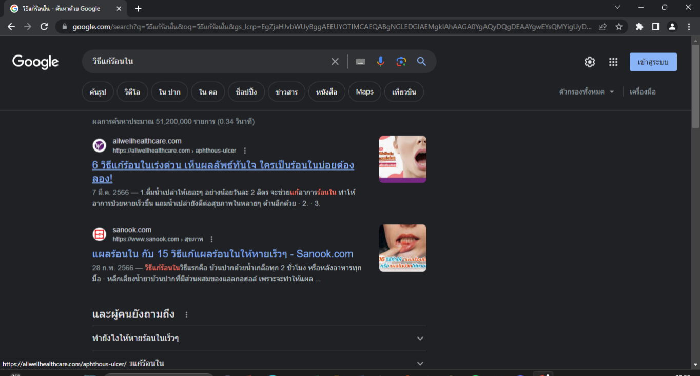Click into the Google search field
Viewport: 700px width, 376px height.
[205, 62]
